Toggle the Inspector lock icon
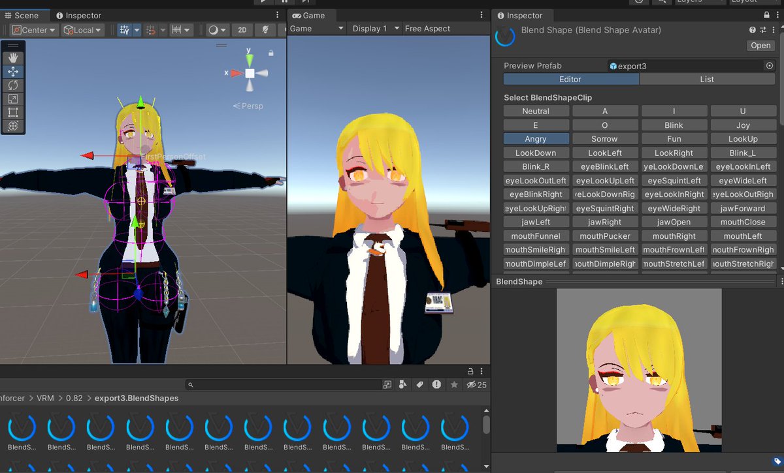Viewport: 784px width, 473px height. click(x=766, y=15)
